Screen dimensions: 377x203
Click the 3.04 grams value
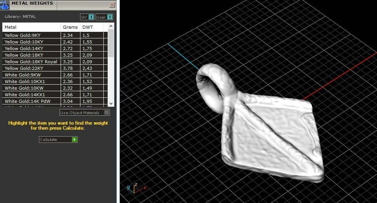point(68,101)
